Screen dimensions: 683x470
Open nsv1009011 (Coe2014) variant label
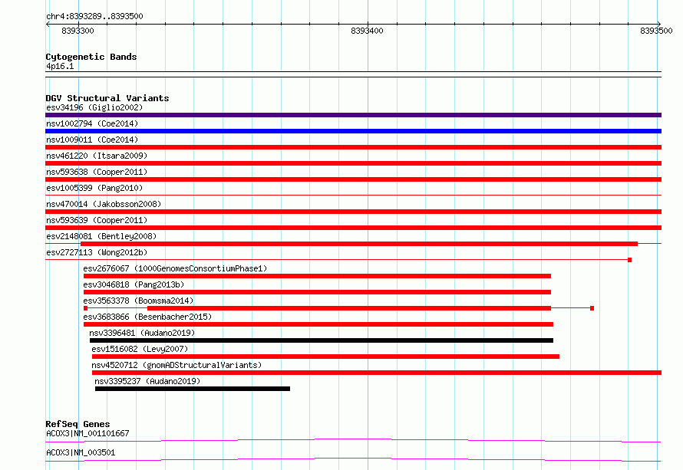tap(92, 140)
